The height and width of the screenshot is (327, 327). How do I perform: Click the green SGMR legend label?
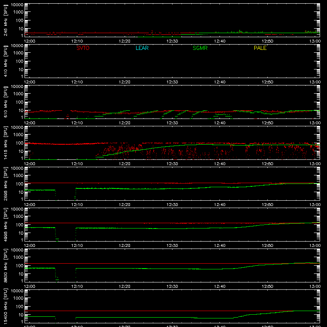tap(200, 48)
